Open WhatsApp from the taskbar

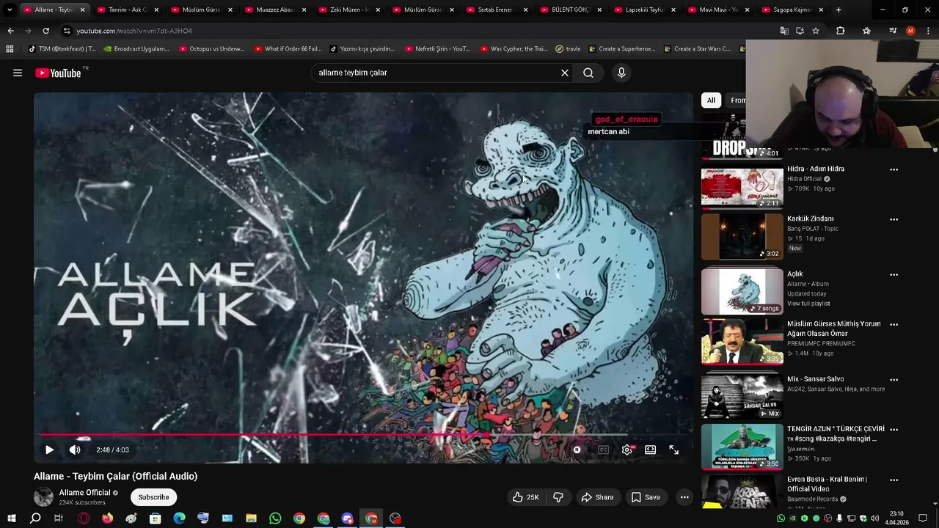tap(275, 518)
